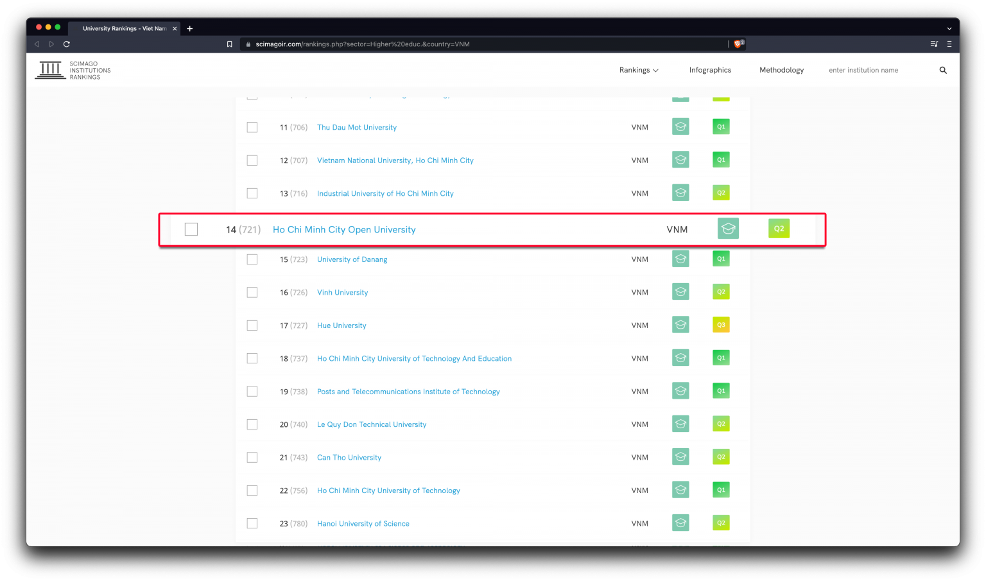Click yellow Q3 quartile badge for Hue University
The height and width of the screenshot is (581, 986).
tap(721, 325)
